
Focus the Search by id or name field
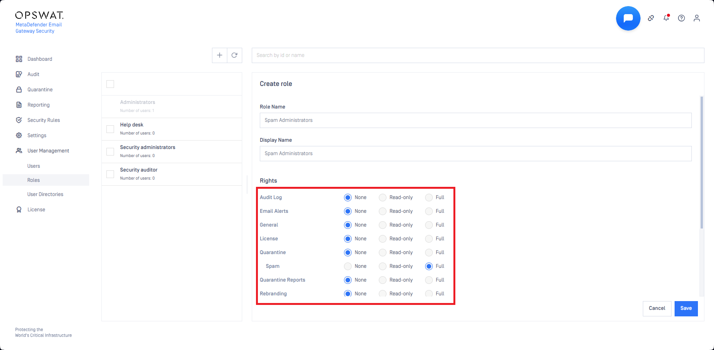478,55
